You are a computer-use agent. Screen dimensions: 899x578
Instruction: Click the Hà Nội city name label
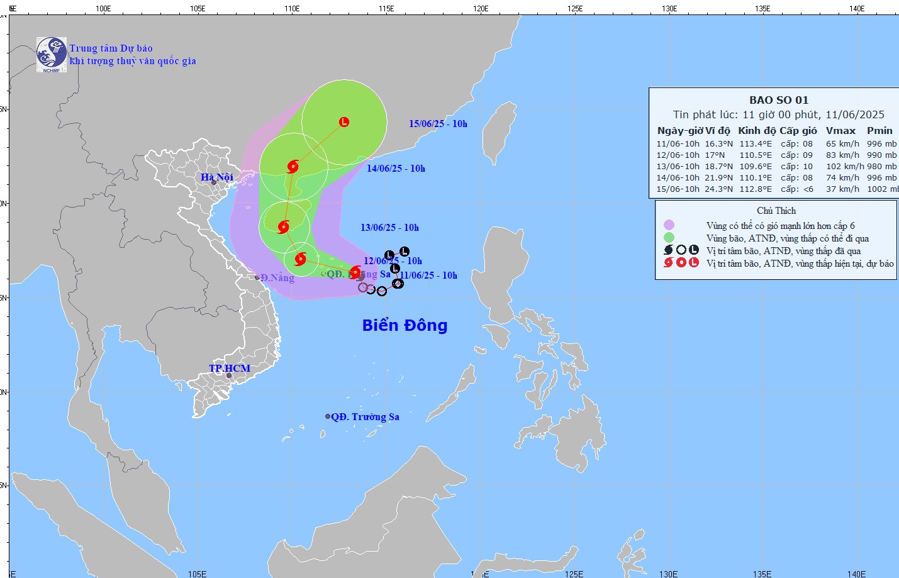click(217, 177)
